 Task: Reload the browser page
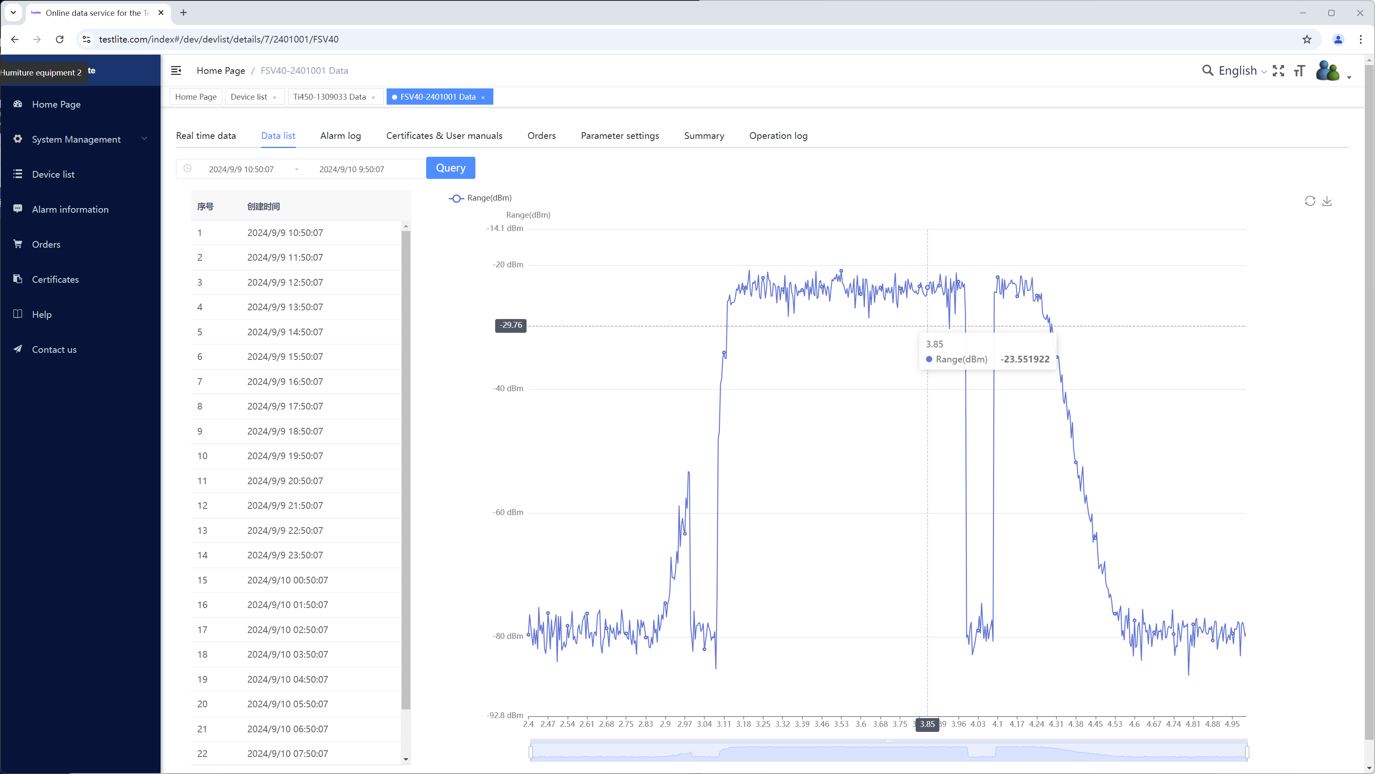pyautogui.click(x=60, y=40)
